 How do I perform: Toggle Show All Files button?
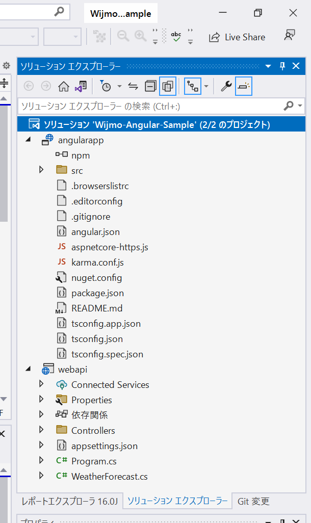(168, 86)
